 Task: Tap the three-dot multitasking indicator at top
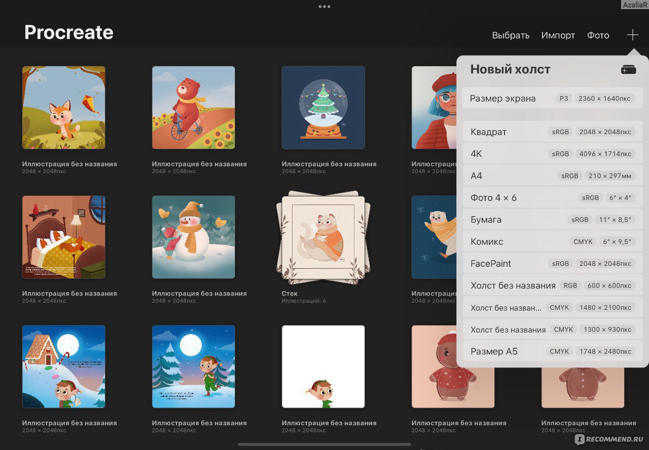[x=324, y=7]
